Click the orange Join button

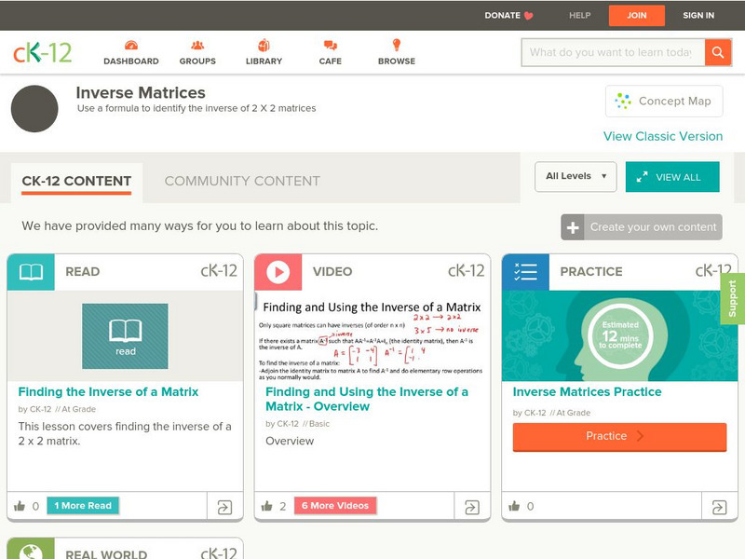pos(637,15)
